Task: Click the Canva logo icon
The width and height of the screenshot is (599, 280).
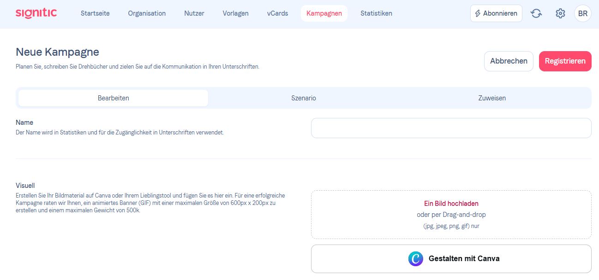Action: (x=416, y=259)
